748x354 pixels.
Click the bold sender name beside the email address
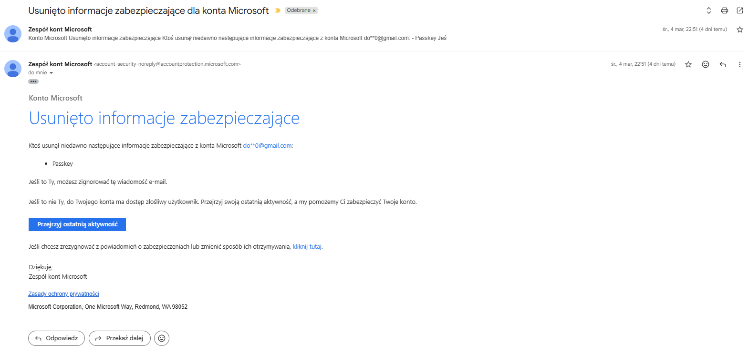click(x=61, y=64)
